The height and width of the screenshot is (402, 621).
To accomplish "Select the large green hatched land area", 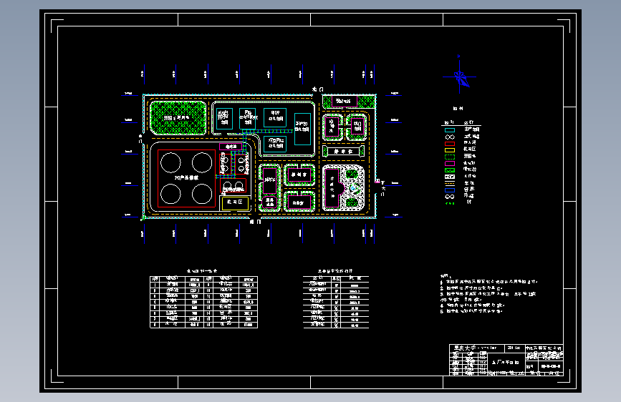I will (x=178, y=118).
